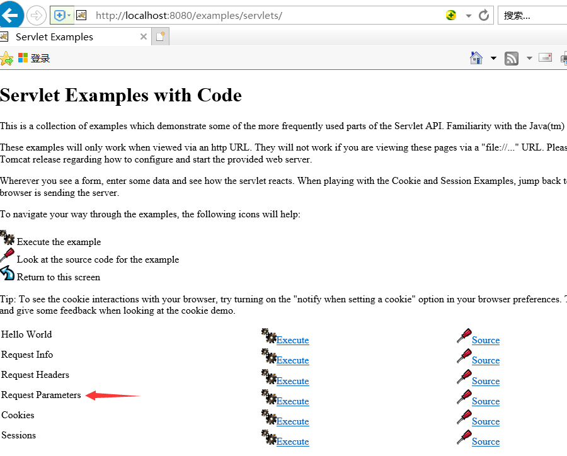The image size is (567, 456).
Task: Open a new tab with the blank tab button
Action: (160, 37)
